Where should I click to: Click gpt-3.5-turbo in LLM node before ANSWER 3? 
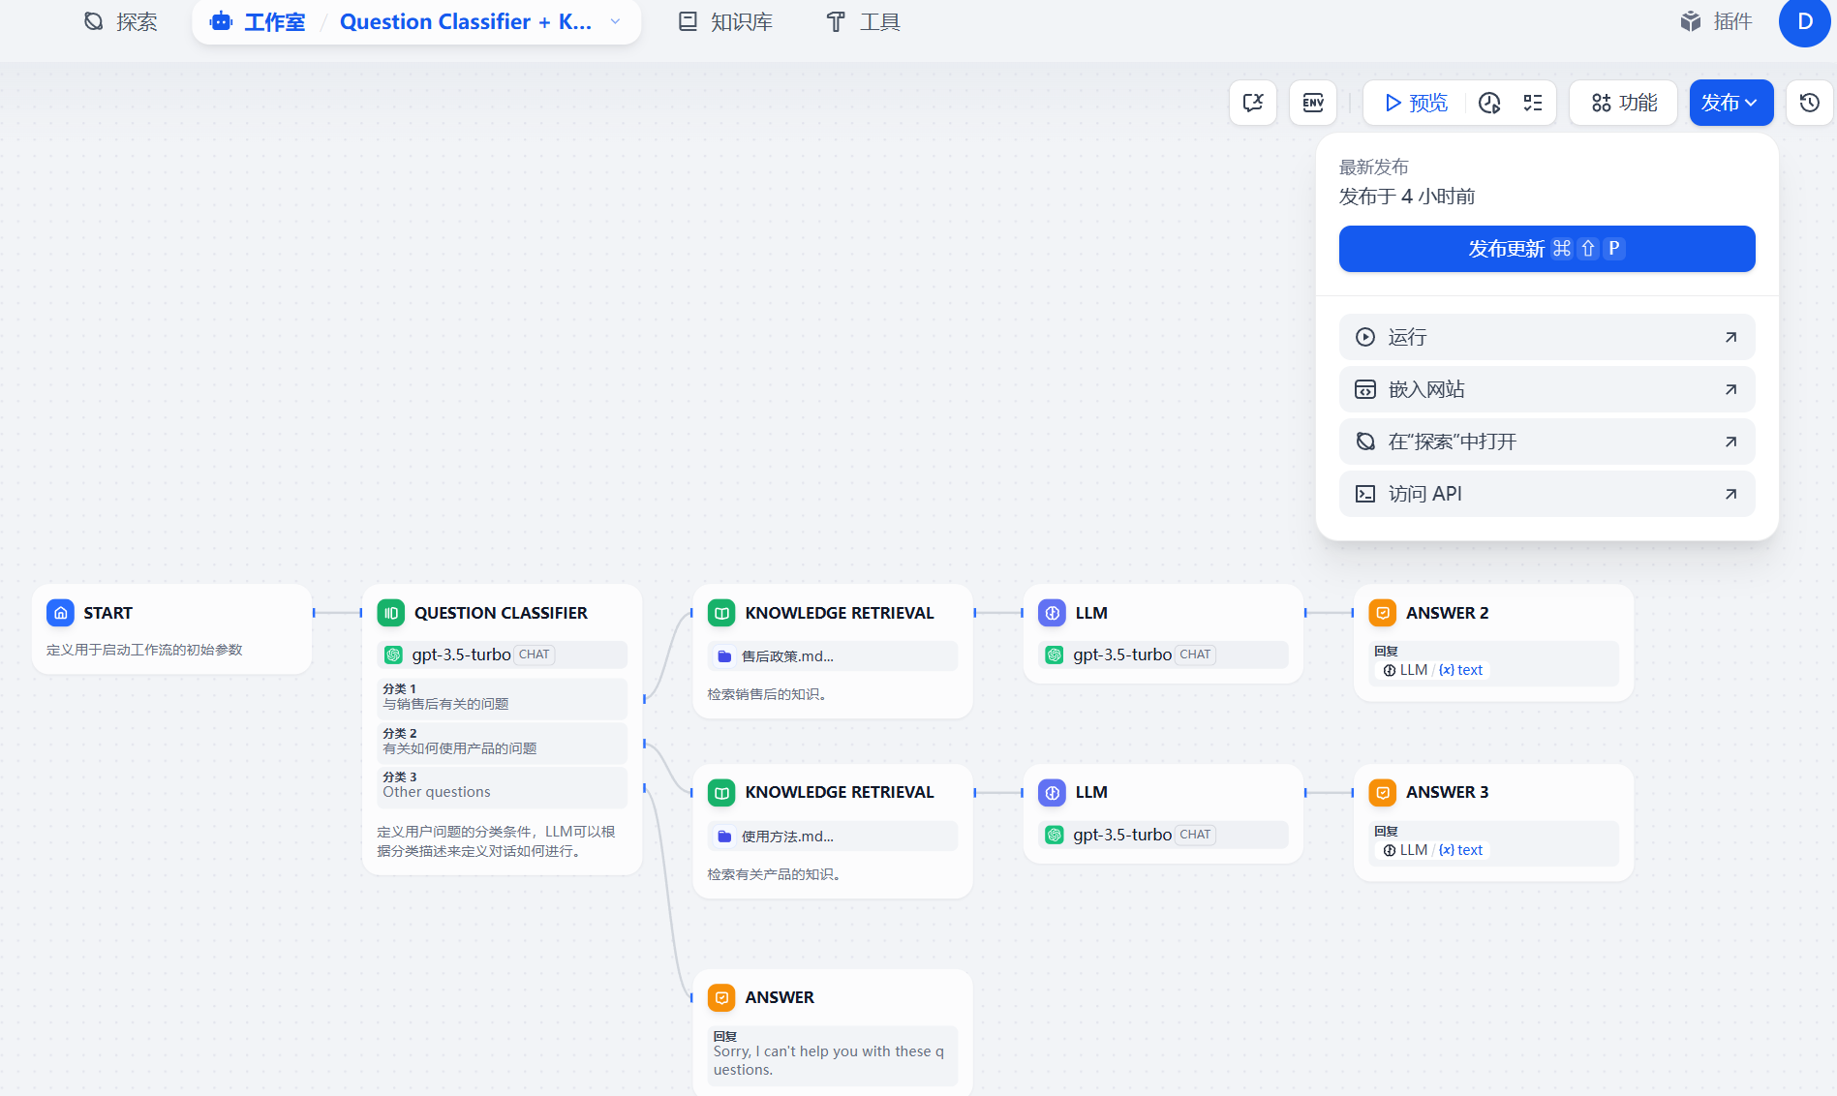(1163, 835)
